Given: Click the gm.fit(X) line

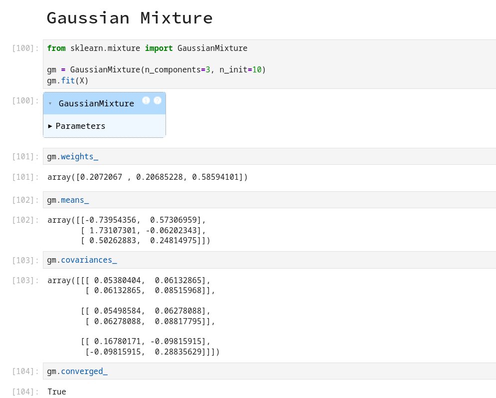Looking at the screenshot, I should click(68, 81).
